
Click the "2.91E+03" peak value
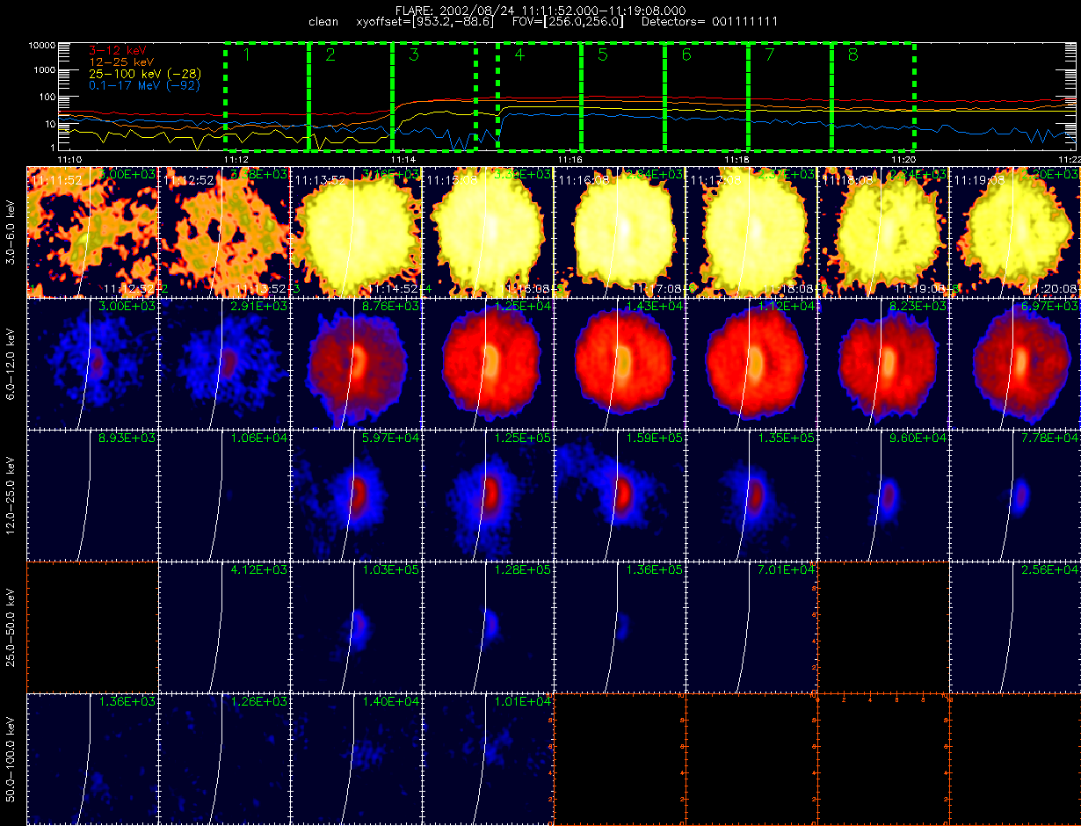pos(259,306)
